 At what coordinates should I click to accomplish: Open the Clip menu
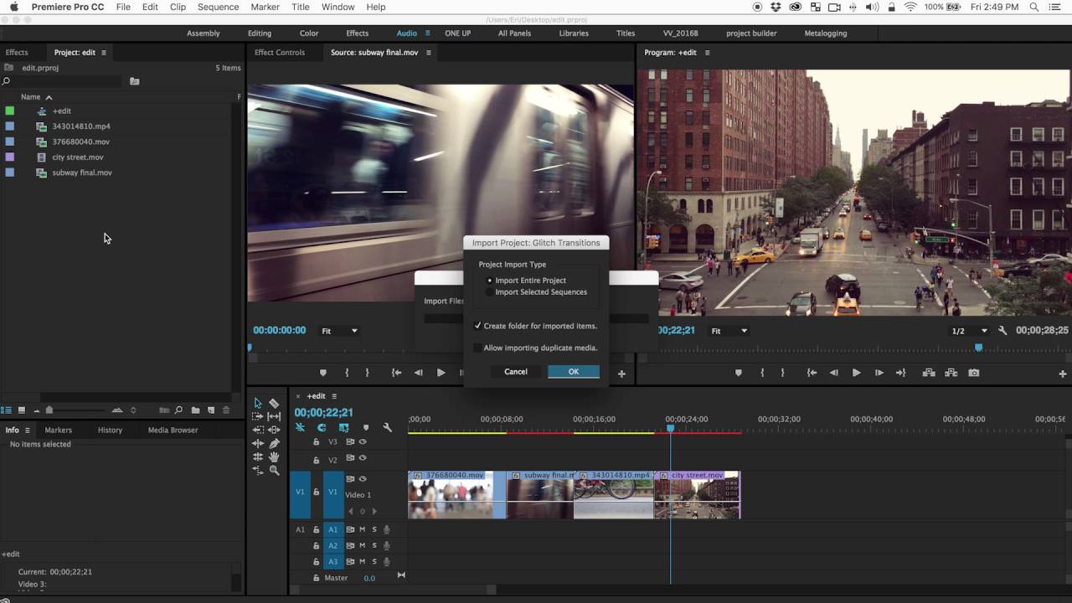click(x=178, y=7)
